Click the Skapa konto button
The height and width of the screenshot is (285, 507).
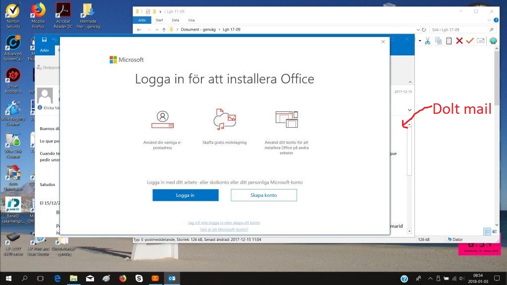coord(263,195)
